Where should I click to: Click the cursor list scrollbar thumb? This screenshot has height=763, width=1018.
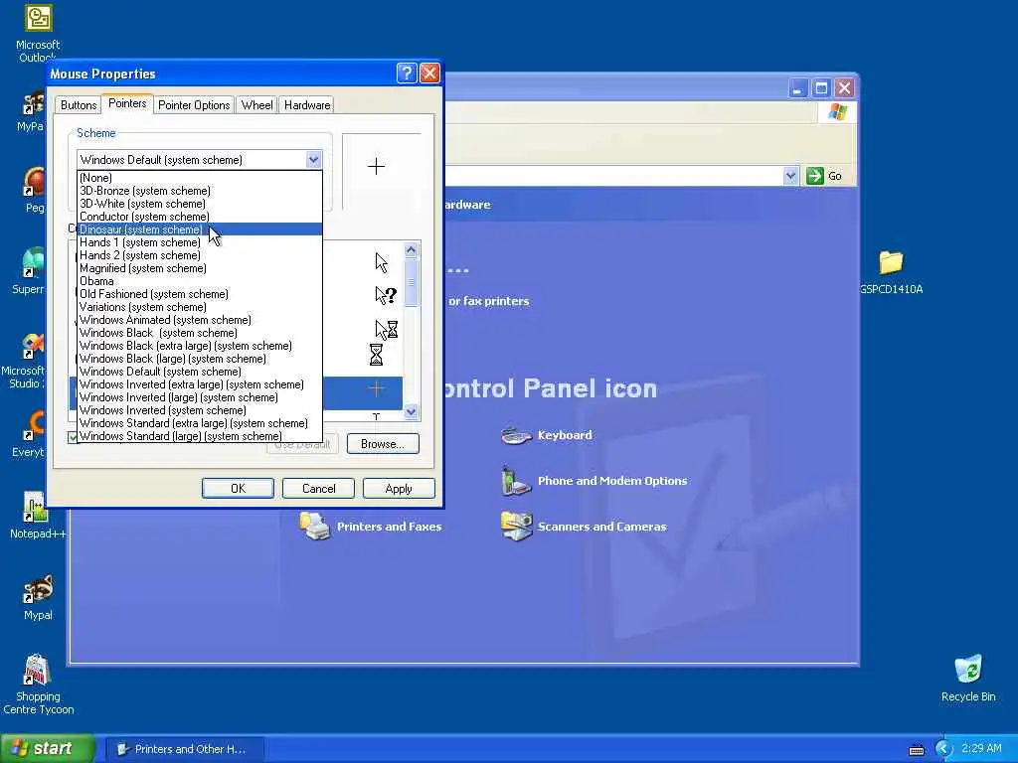[411, 283]
